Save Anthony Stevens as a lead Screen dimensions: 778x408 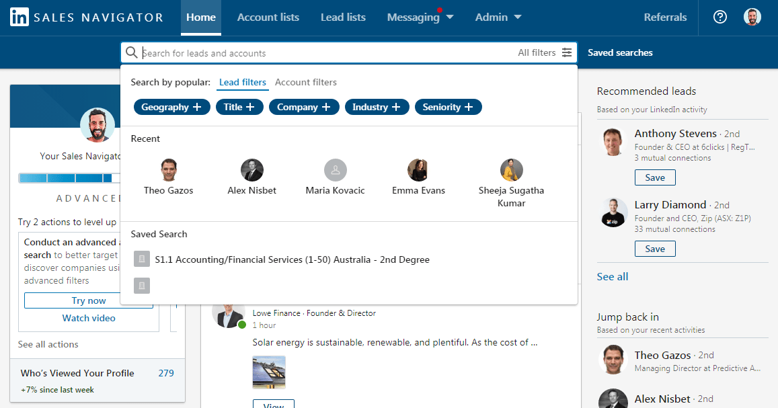[x=655, y=177]
